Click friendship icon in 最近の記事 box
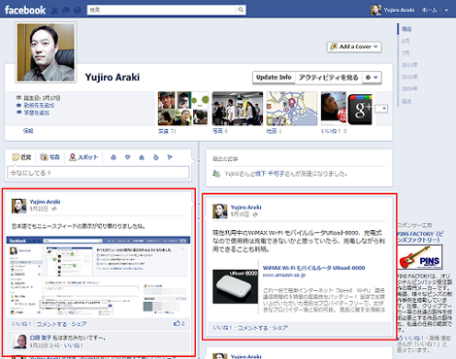This screenshot has height=359, width=456. [216, 174]
